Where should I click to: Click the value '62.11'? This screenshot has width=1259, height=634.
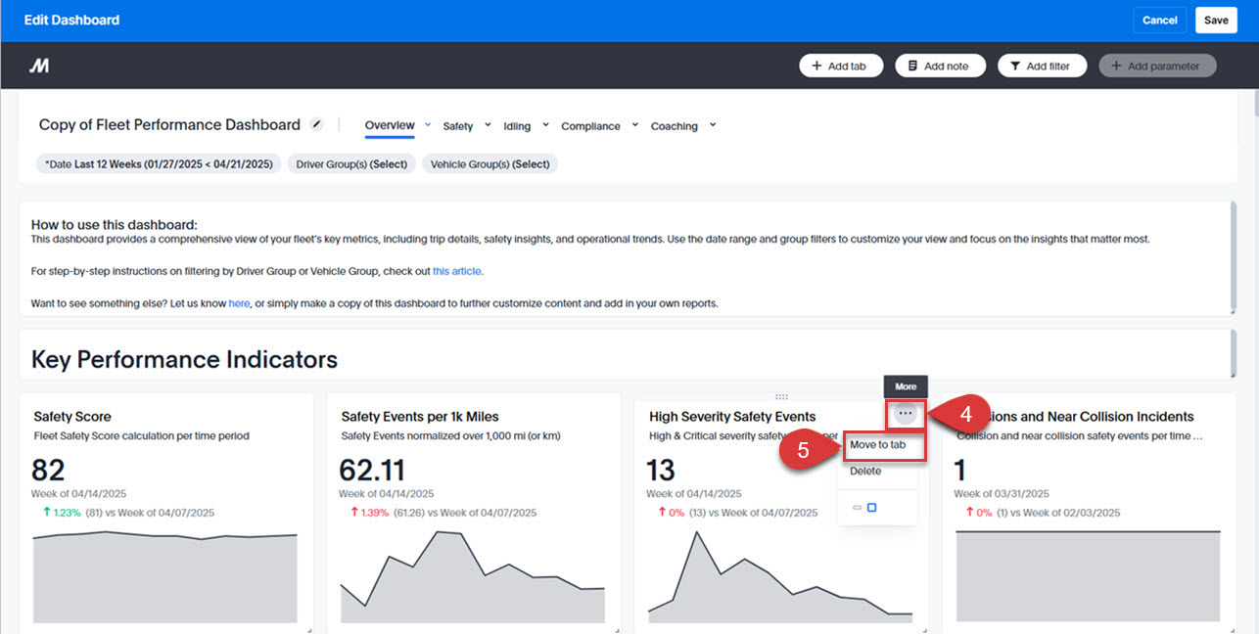pos(372,470)
